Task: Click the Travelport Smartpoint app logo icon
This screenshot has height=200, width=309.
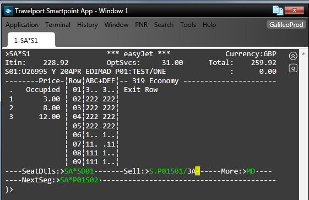Action: pos(8,11)
